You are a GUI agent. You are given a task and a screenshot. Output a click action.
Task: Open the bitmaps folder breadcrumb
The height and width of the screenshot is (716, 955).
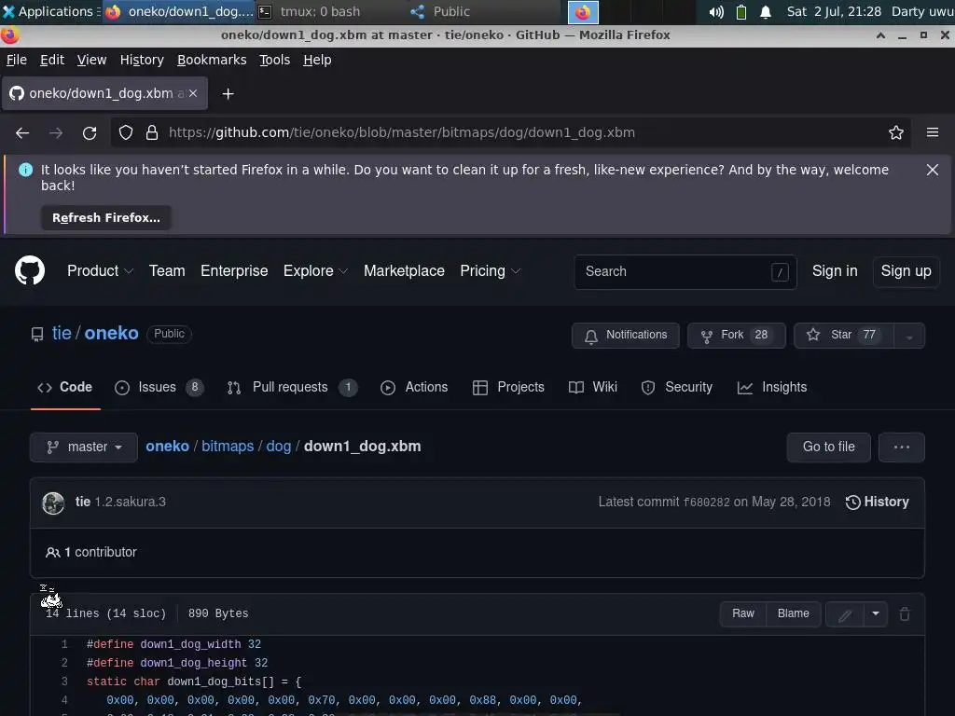(228, 447)
